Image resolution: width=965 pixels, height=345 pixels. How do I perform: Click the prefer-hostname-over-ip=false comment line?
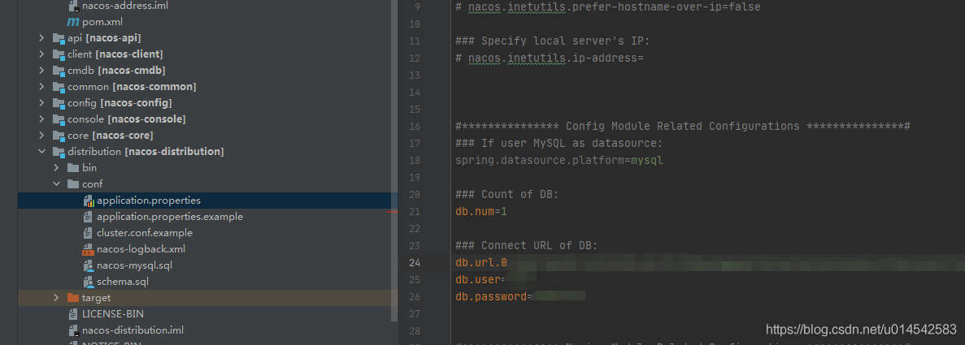click(608, 7)
